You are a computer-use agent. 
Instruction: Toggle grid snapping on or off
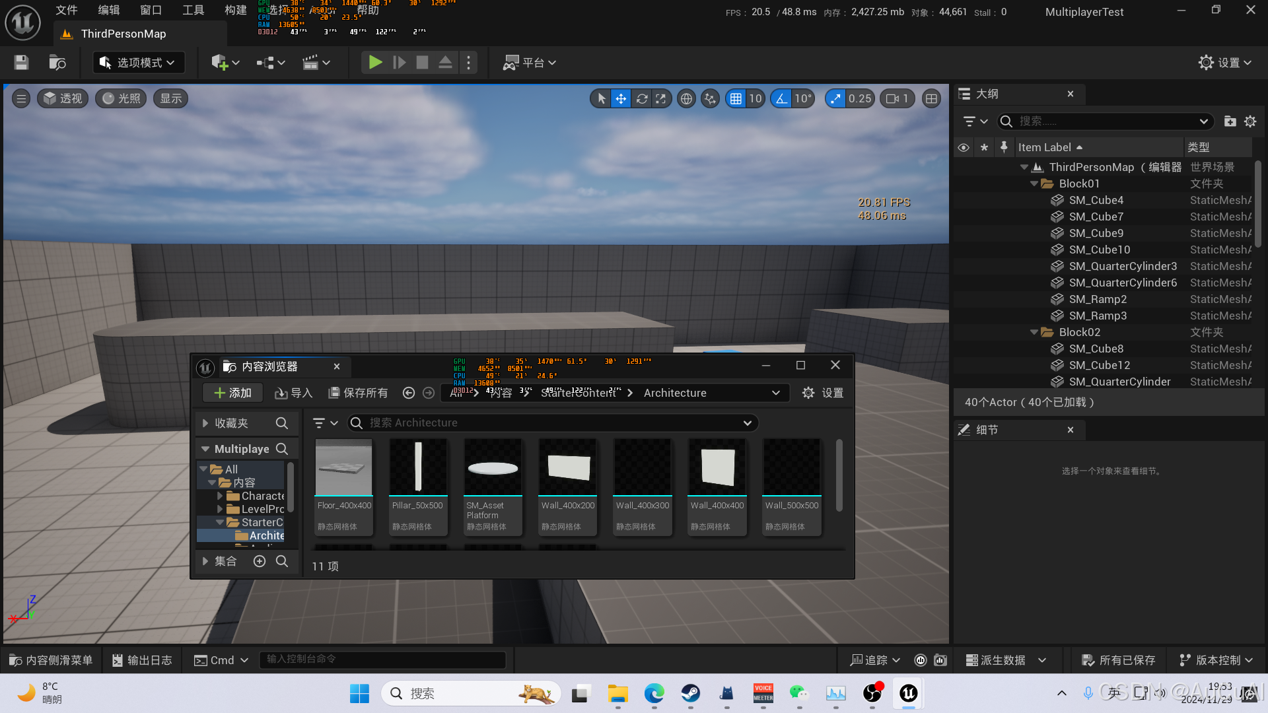pyautogui.click(x=736, y=99)
